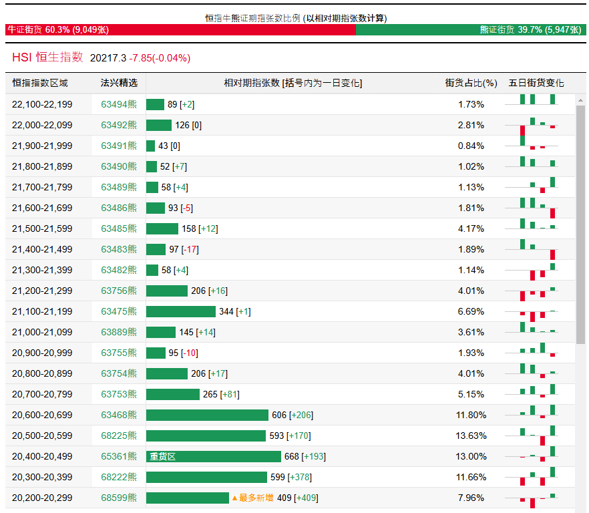Image resolution: width=589 pixels, height=513 pixels.
Task: Click the 恒指指数区域 column header
Action: [x=40, y=83]
